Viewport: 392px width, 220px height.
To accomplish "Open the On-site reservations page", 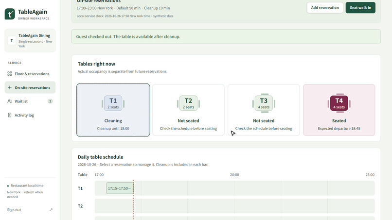I will tap(30, 87).
